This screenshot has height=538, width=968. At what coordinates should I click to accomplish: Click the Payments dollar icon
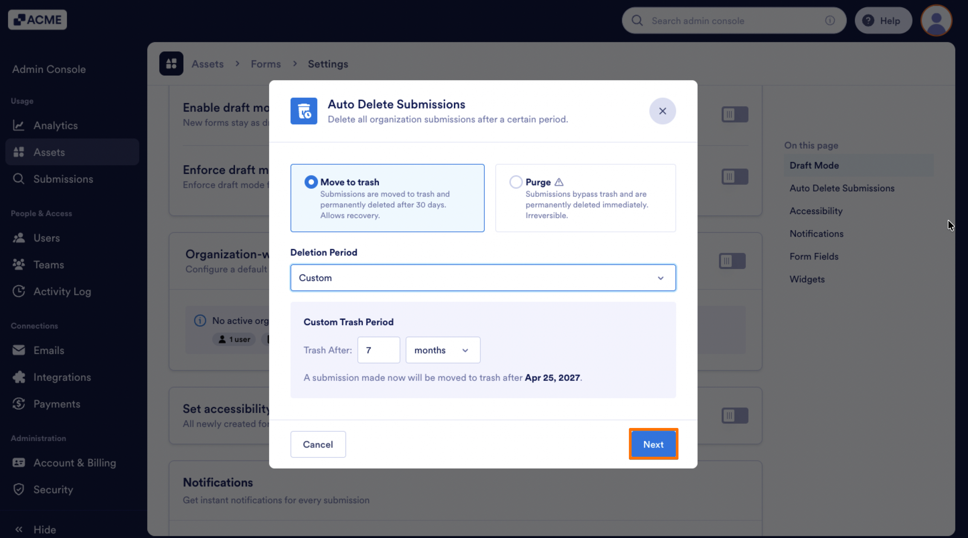19,404
